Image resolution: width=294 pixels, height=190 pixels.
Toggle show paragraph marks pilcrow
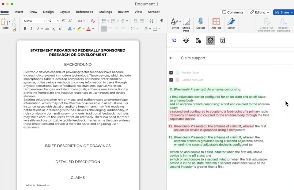click(161, 21)
